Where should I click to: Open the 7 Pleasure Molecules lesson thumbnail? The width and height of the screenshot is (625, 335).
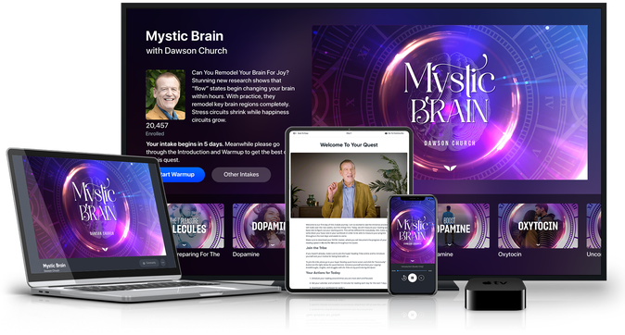(196, 226)
